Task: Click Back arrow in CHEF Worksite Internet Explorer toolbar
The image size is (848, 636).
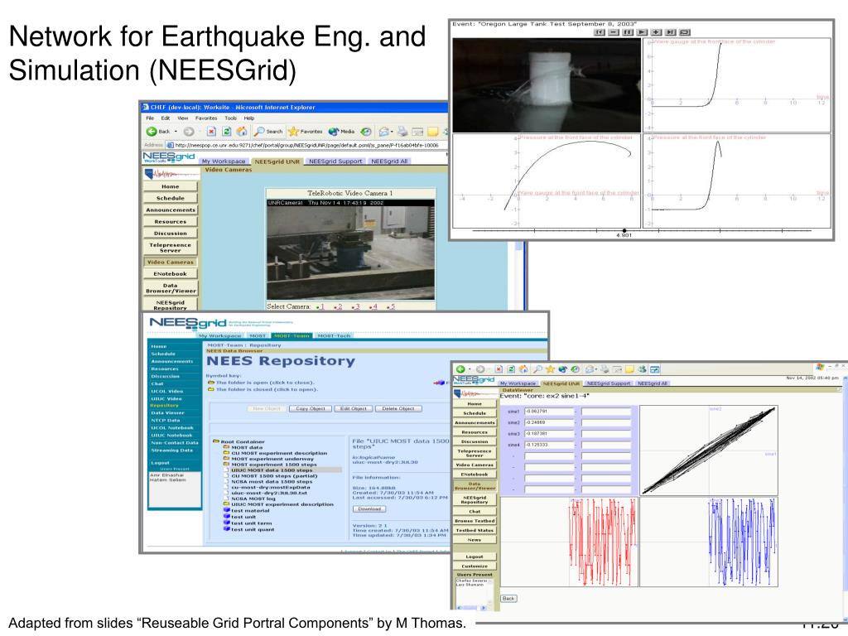Action: (152, 132)
